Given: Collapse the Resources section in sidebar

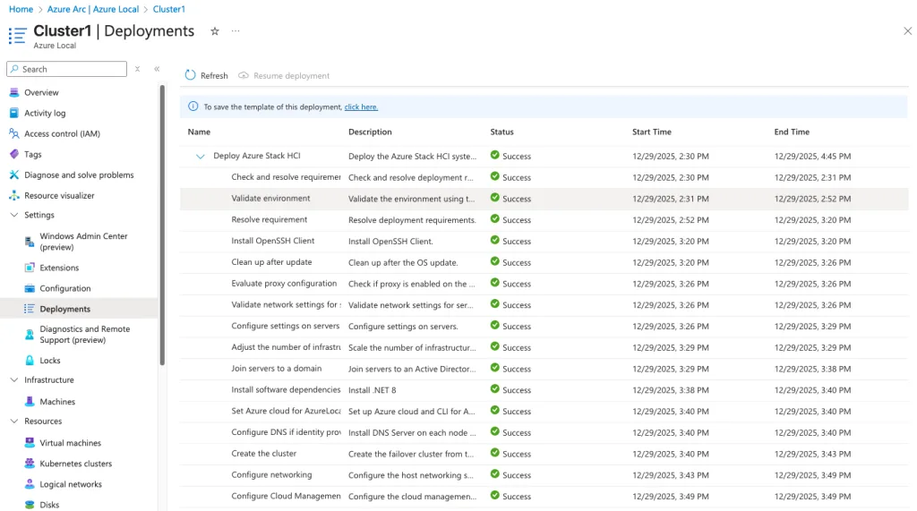Looking at the screenshot, I should (x=14, y=422).
